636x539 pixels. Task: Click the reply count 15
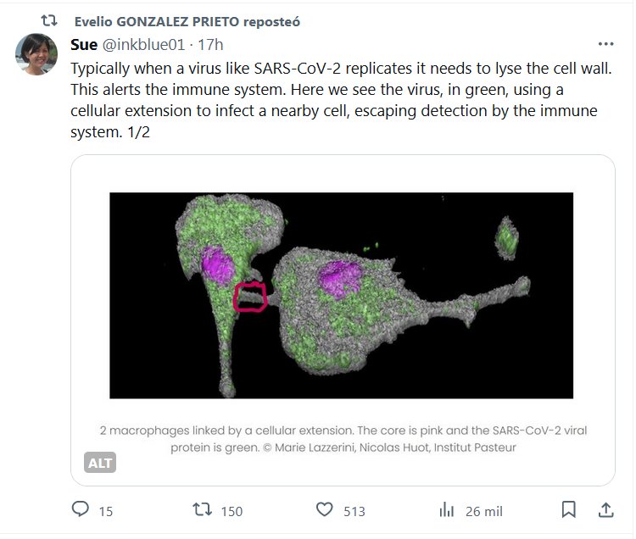pyautogui.click(x=105, y=511)
